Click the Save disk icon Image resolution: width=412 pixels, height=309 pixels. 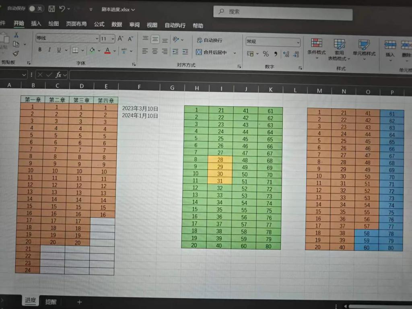(51, 8)
